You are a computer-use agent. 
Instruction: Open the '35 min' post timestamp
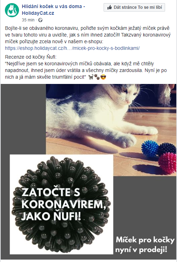click(x=28, y=20)
